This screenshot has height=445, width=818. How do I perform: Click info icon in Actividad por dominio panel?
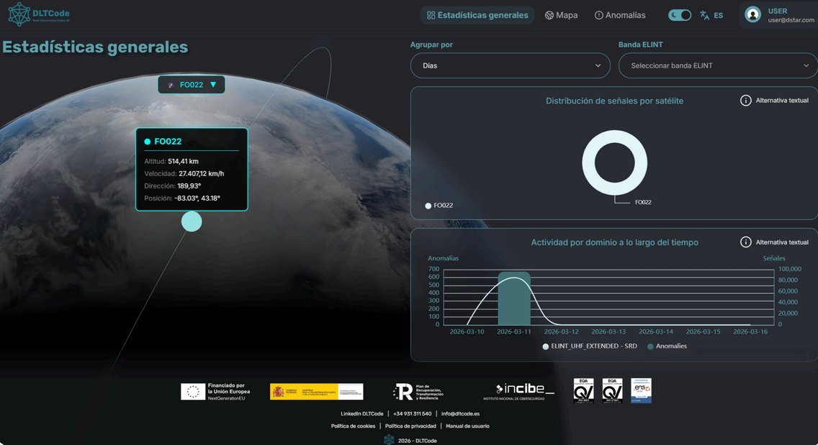pyautogui.click(x=746, y=242)
